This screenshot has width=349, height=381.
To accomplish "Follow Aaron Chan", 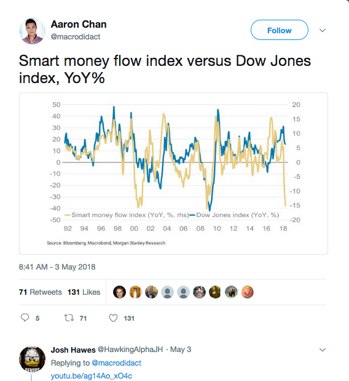I will click(280, 30).
